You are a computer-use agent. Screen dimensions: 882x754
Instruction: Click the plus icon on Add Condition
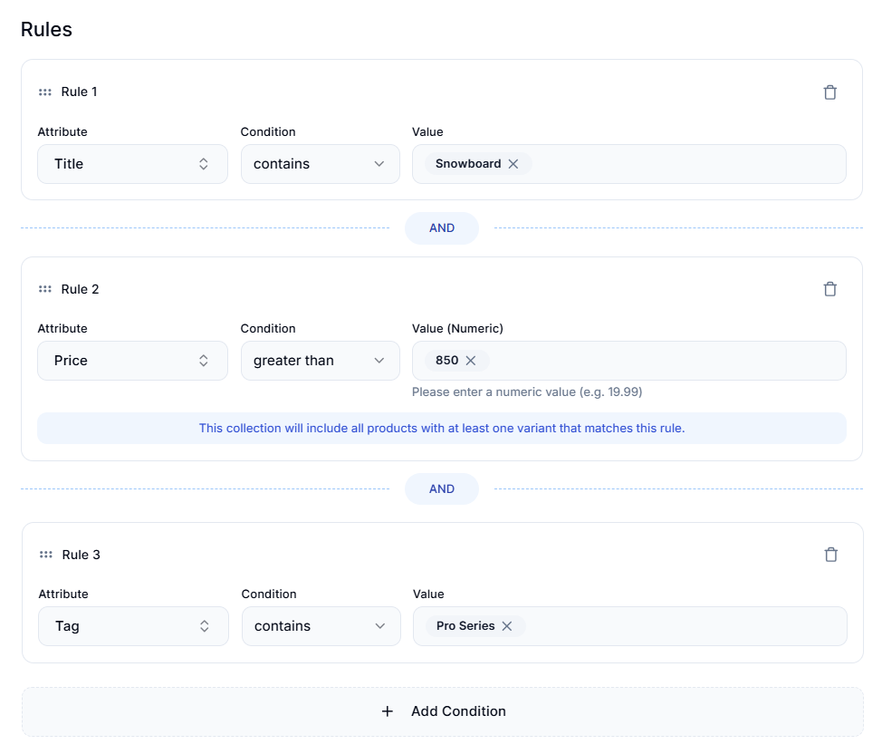pyautogui.click(x=388, y=711)
